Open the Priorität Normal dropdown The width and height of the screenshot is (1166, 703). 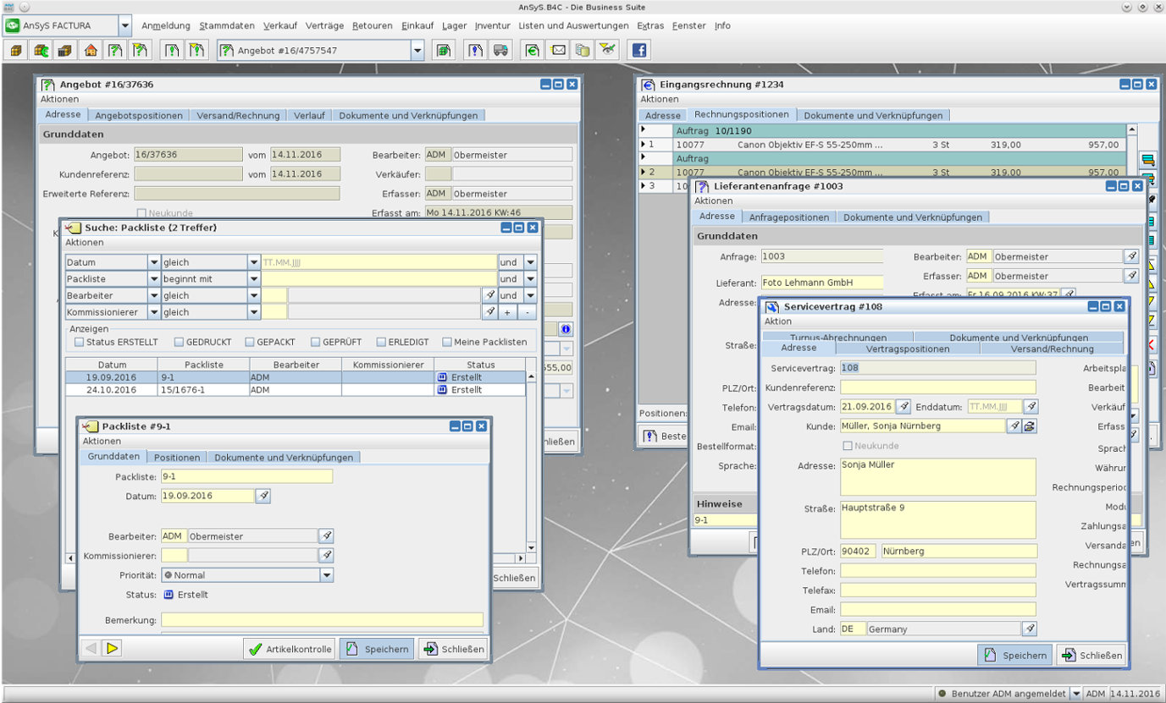point(327,575)
